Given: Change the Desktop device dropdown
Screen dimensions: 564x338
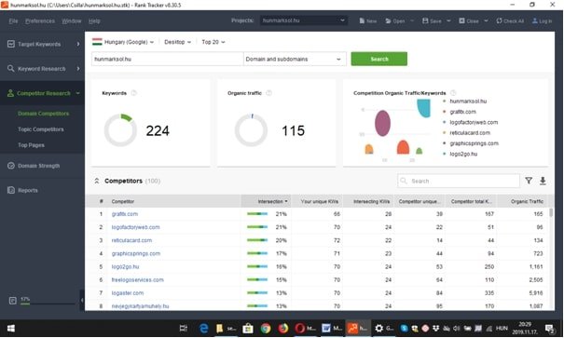Looking at the screenshot, I should [x=177, y=42].
